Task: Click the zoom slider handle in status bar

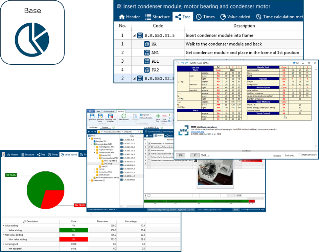Action: 248,209
